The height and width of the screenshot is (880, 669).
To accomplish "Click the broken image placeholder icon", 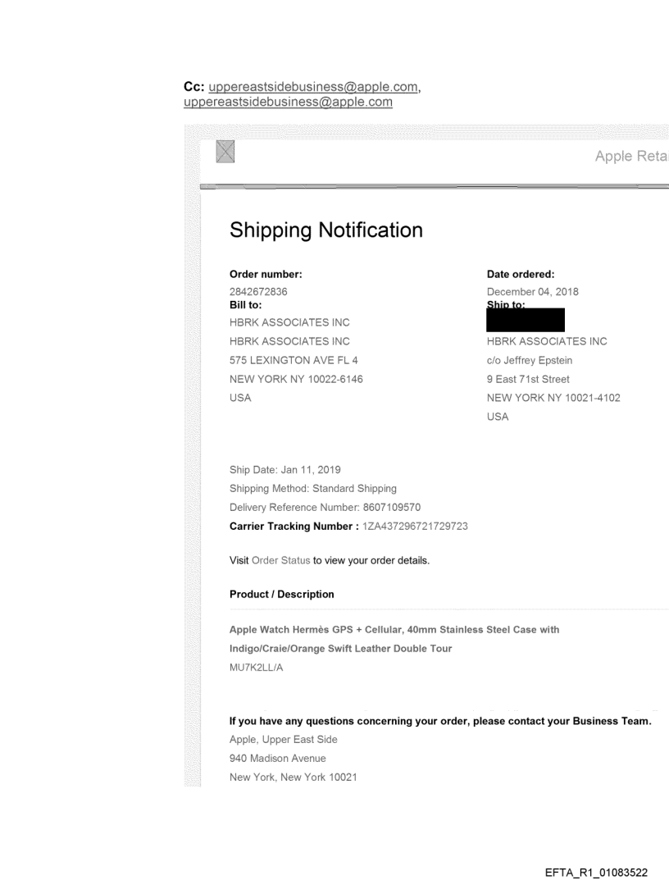I will [225, 151].
